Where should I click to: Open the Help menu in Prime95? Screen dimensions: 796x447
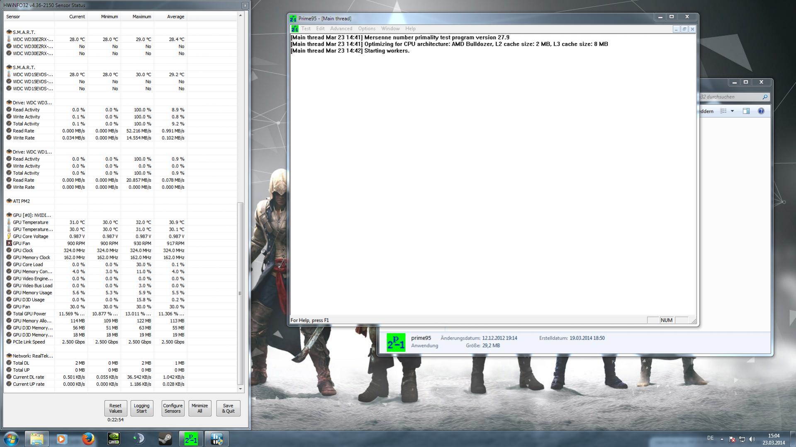point(410,29)
